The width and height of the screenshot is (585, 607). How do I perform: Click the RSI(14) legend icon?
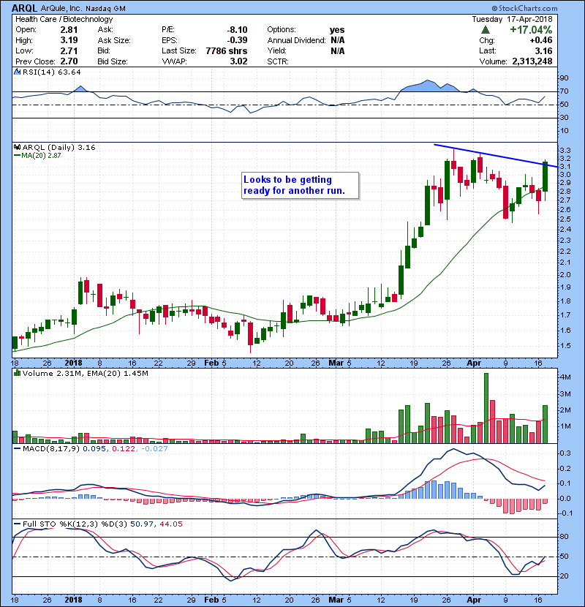click(17, 72)
